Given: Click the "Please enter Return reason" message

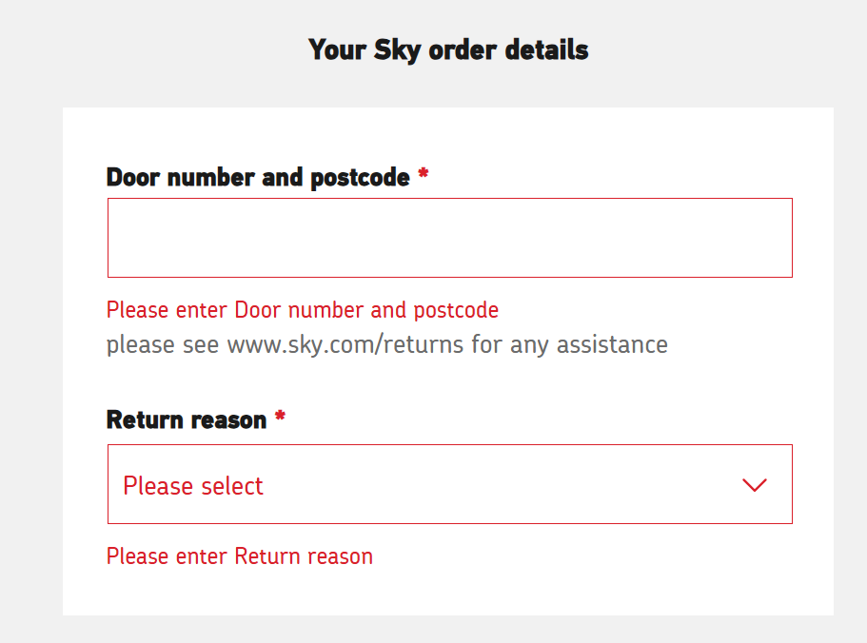Looking at the screenshot, I should (x=239, y=555).
